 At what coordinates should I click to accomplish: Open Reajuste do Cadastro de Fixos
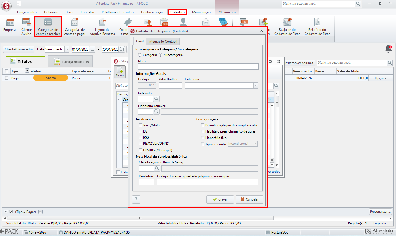point(287,27)
